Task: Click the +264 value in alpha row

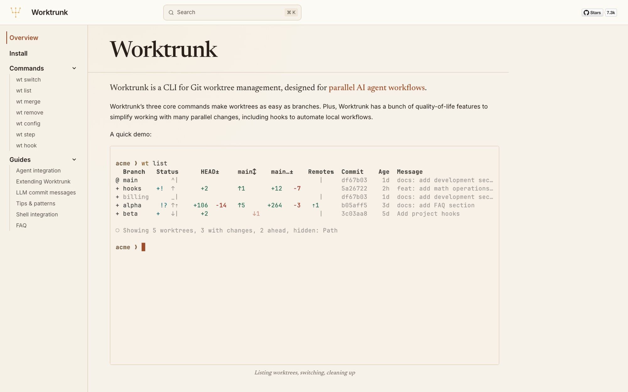Action: pos(275,205)
